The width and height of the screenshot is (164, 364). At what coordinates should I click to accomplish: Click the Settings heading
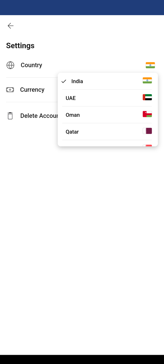point(20,46)
